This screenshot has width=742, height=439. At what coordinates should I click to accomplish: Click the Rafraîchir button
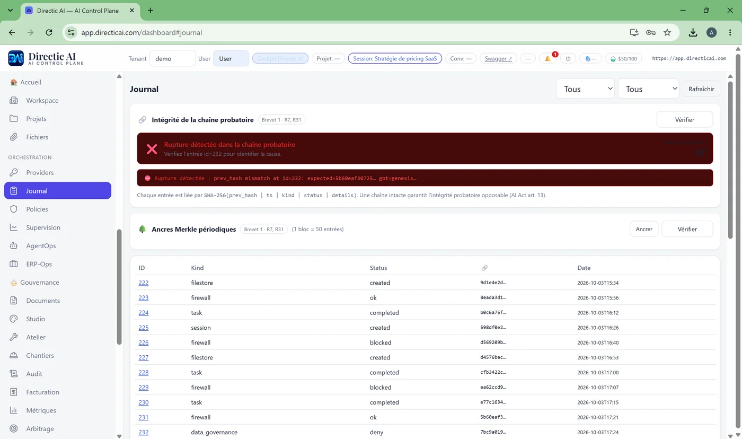click(x=701, y=89)
